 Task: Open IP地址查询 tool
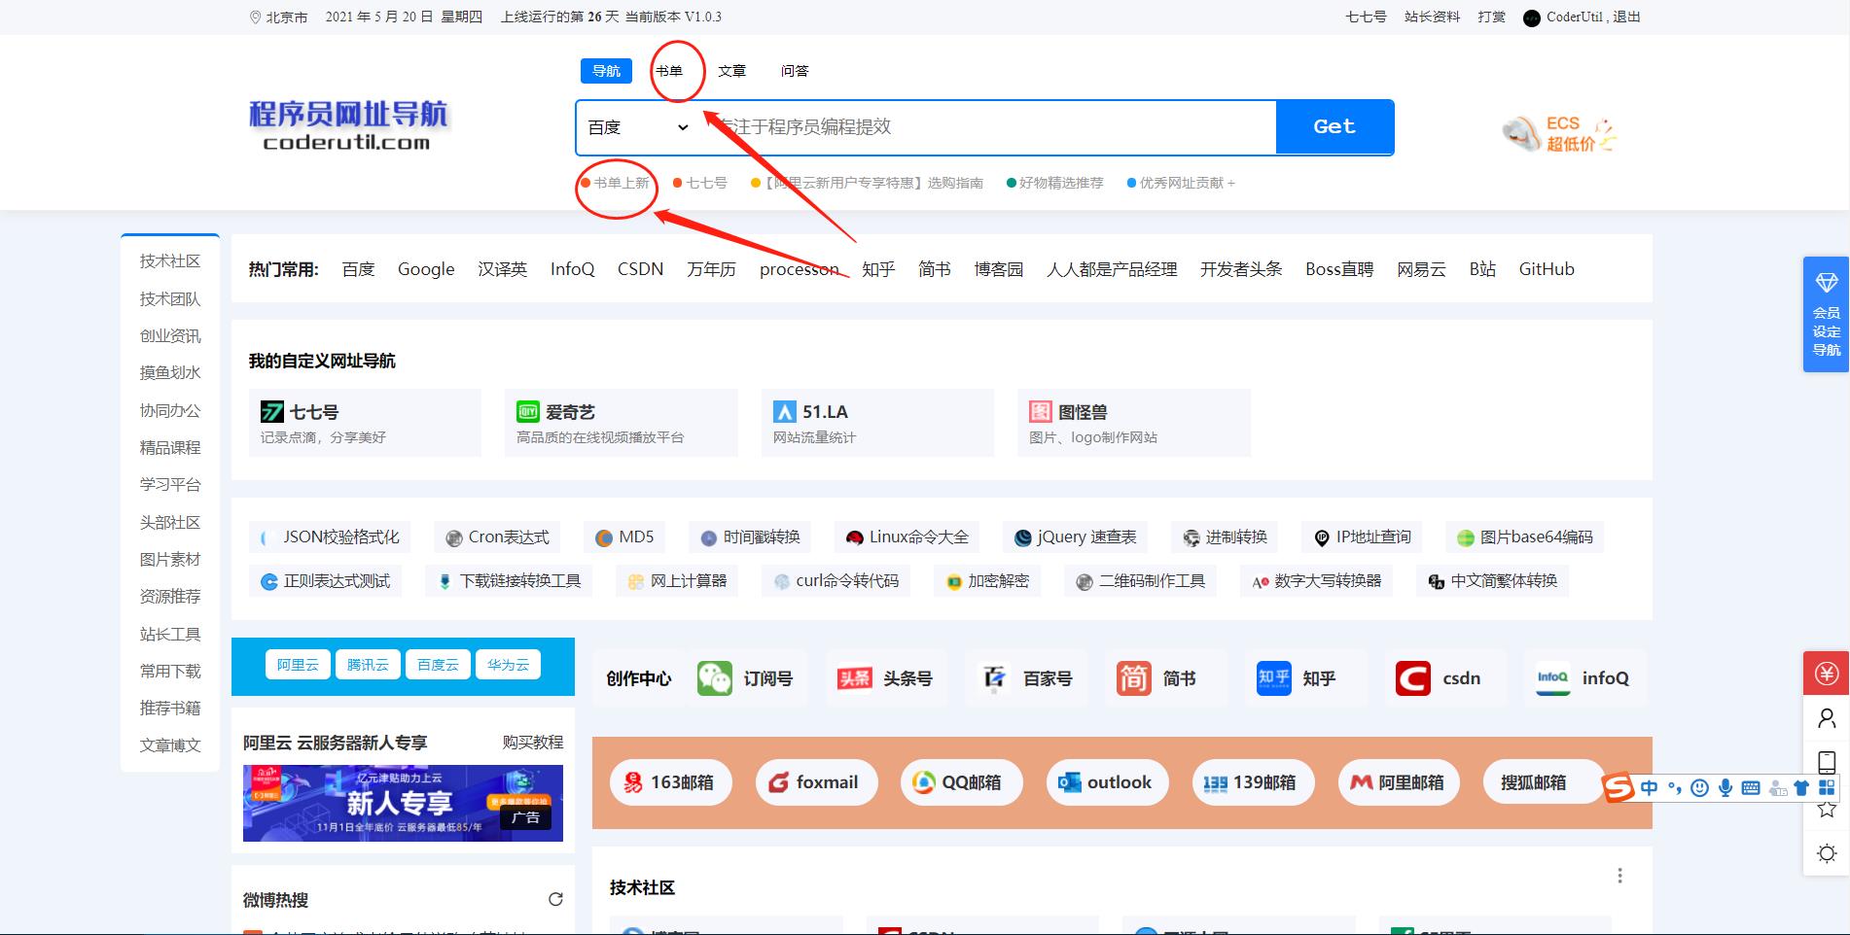[1362, 537]
